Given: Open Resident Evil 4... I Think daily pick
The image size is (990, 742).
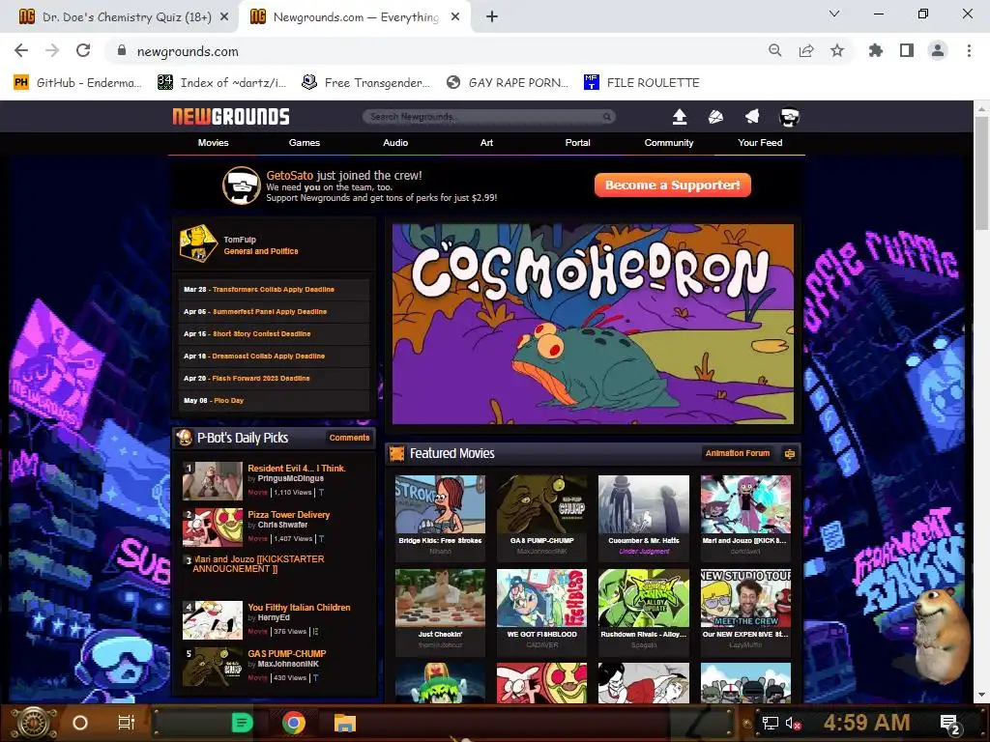Looking at the screenshot, I should pos(296,469).
